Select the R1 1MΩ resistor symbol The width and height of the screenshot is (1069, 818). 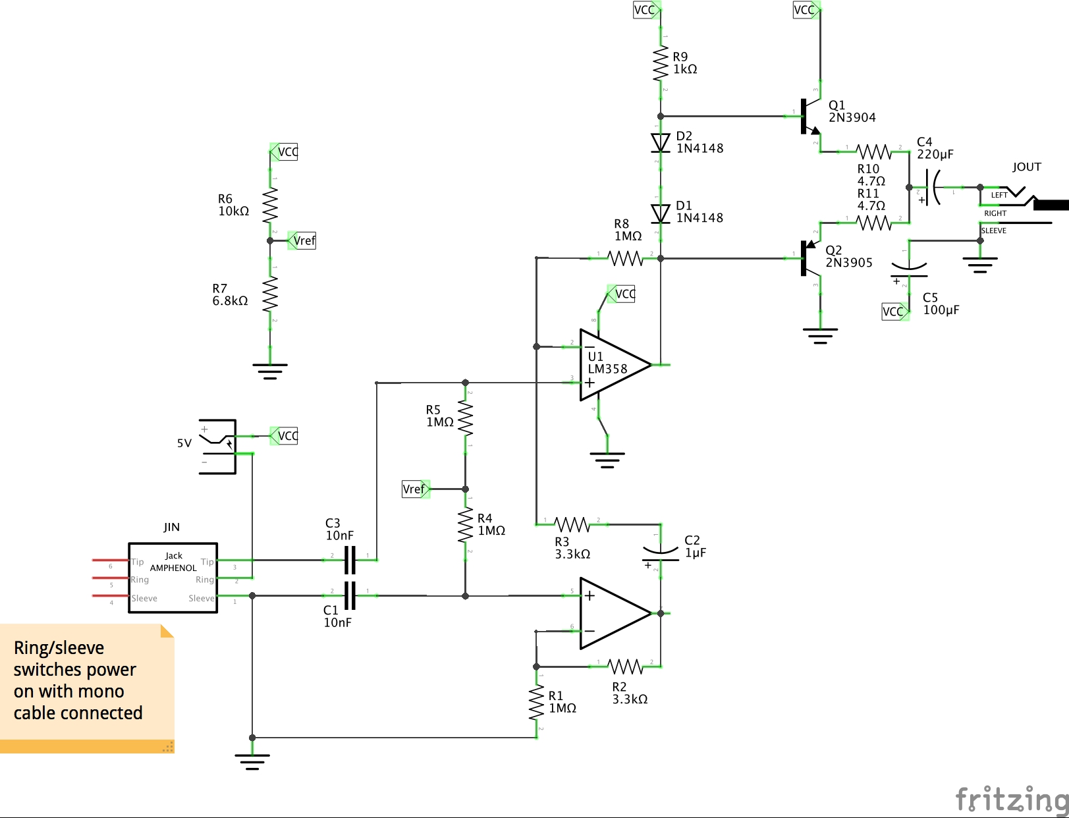[x=536, y=703]
